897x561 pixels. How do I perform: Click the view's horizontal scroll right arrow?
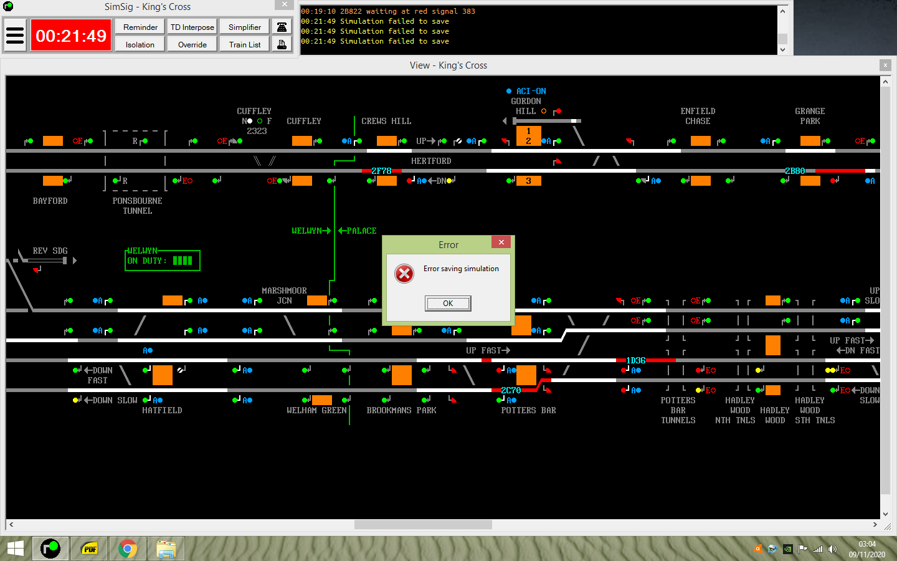(x=875, y=524)
